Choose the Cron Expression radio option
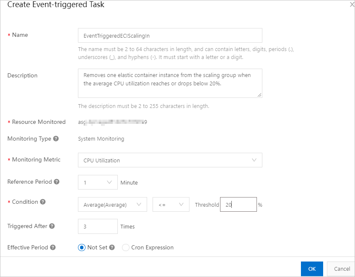355x277 pixels. (x=126, y=248)
